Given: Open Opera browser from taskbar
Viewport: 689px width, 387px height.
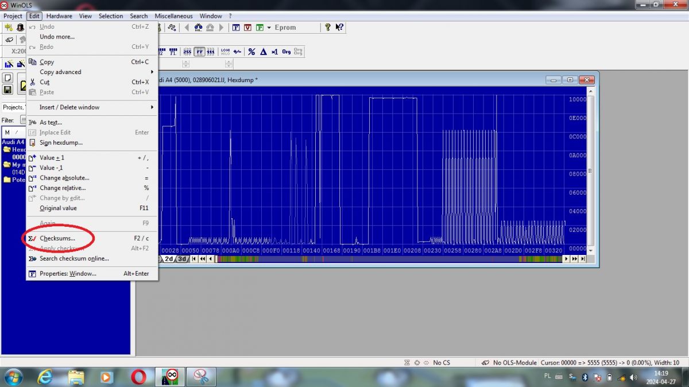Looking at the screenshot, I should (x=138, y=377).
